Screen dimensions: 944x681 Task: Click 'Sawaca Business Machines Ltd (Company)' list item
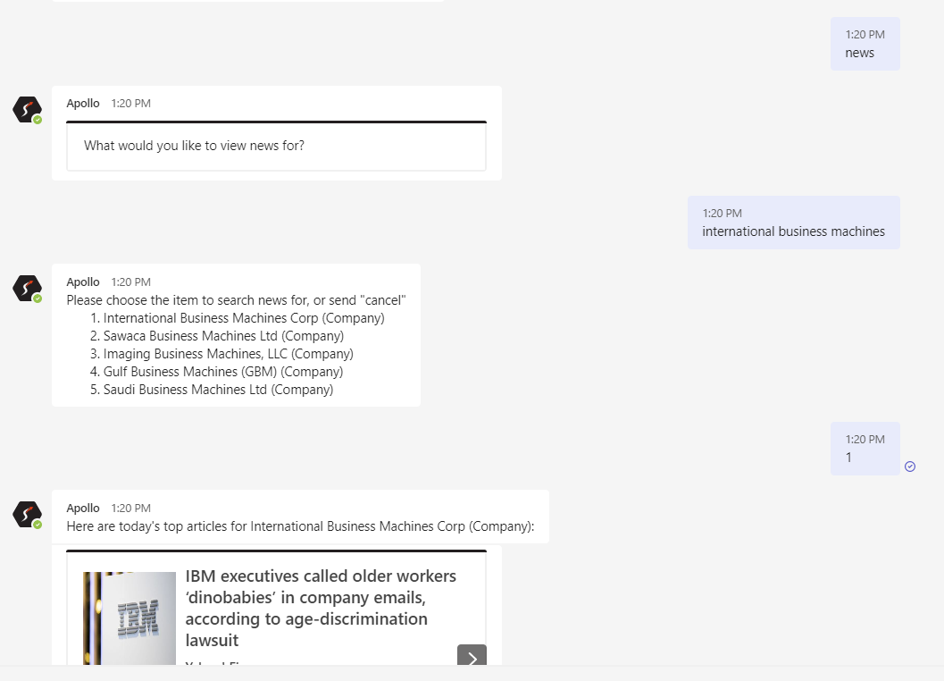pyautogui.click(x=223, y=336)
